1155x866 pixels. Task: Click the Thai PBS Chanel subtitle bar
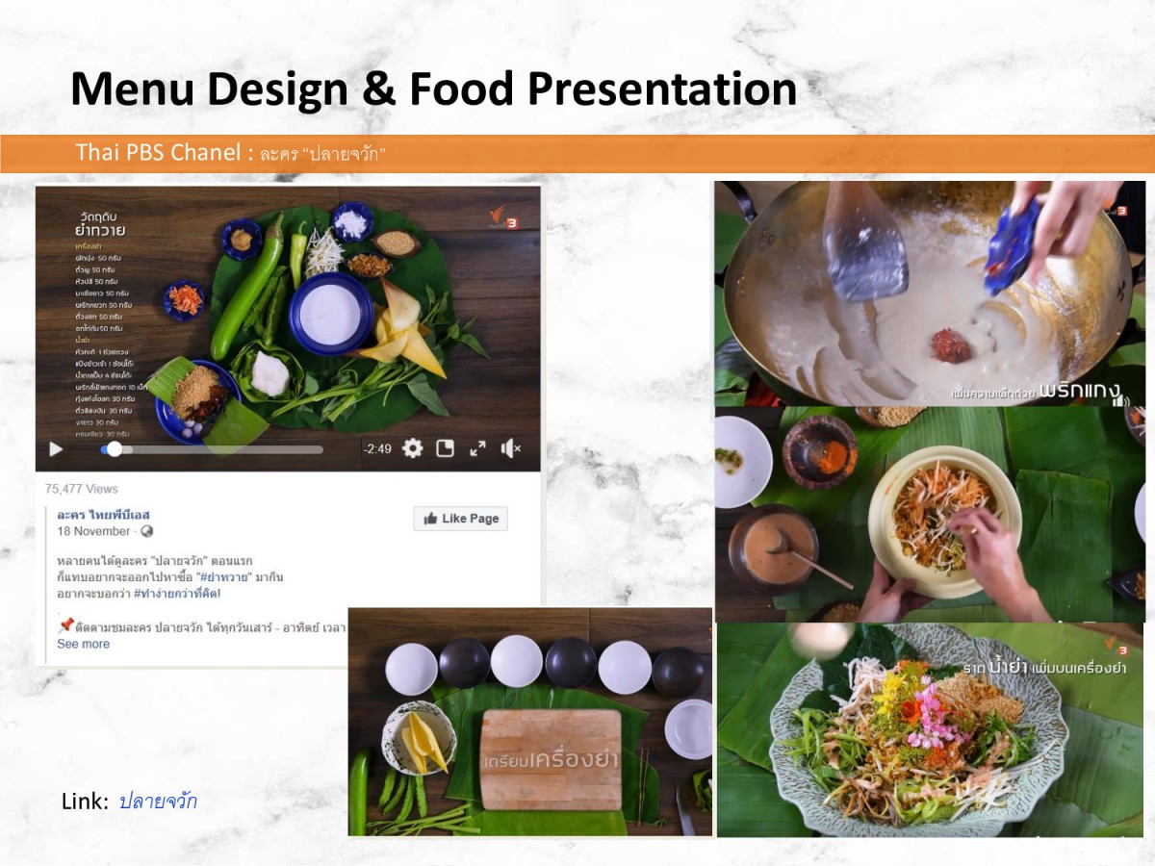click(x=577, y=153)
